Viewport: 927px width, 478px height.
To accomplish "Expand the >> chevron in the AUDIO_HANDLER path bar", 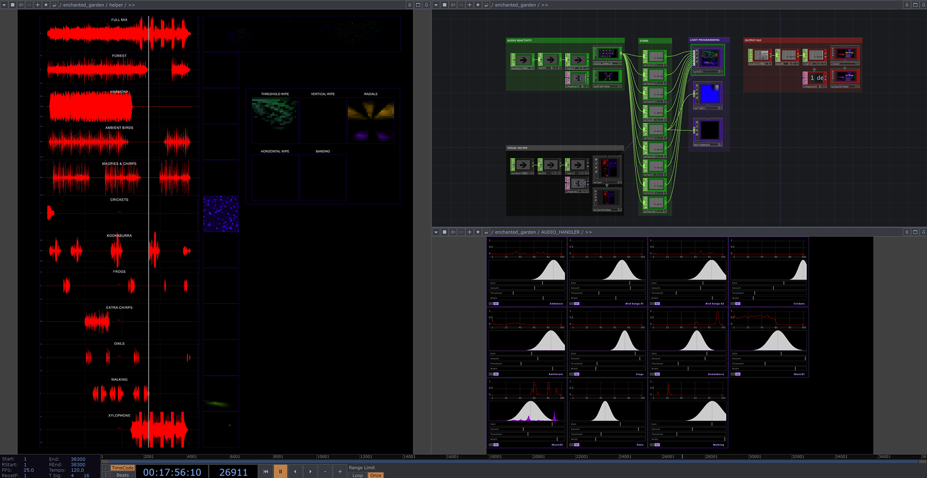I will pos(588,232).
